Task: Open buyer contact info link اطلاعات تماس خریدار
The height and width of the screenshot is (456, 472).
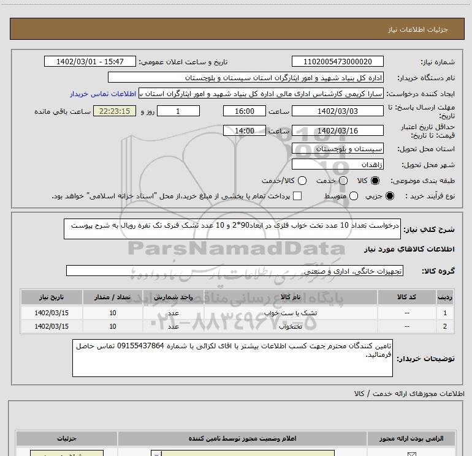Action: [103, 94]
